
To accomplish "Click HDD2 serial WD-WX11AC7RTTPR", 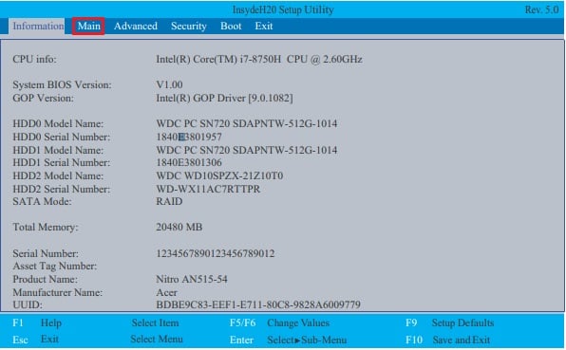I will tap(208, 189).
